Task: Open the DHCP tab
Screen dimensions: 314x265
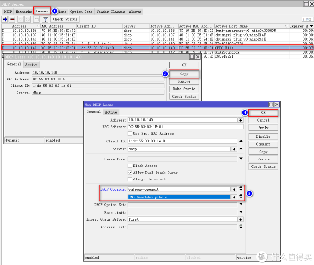Action: click(x=7, y=12)
